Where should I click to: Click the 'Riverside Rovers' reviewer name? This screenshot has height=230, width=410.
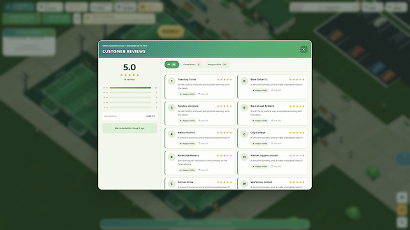[x=188, y=155]
